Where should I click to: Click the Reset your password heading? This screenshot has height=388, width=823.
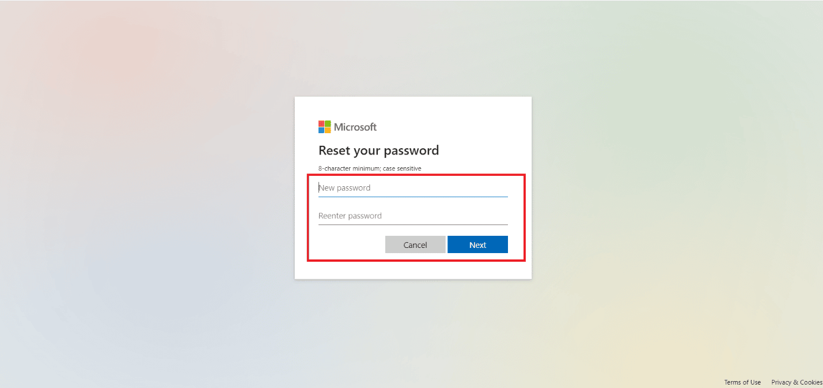pyautogui.click(x=378, y=150)
